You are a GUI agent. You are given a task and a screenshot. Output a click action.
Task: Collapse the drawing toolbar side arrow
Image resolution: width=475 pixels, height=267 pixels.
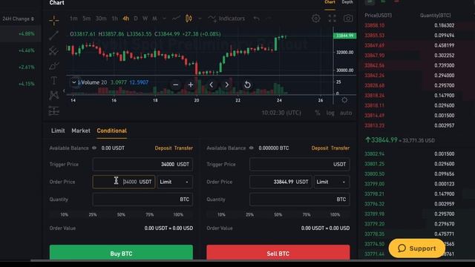(64, 90)
